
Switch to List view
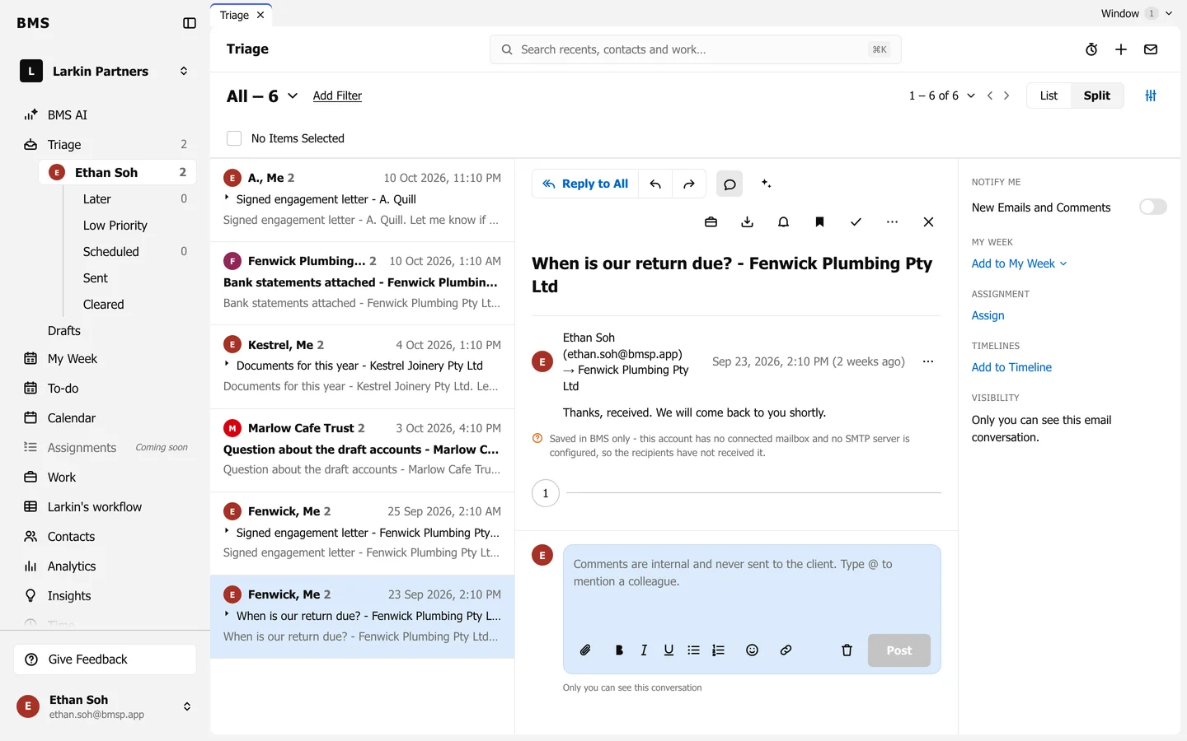coord(1049,96)
